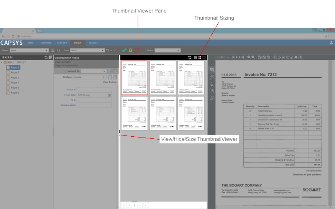The image size is (335, 209).
Task: Click the red X reject icon
Action: [x=137, y=51]
